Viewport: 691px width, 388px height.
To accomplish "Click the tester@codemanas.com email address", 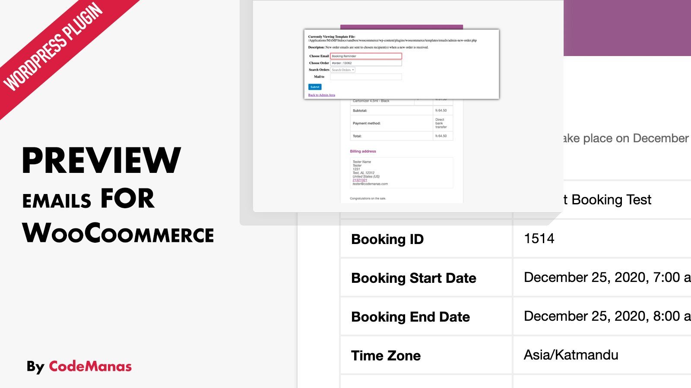I will coord(370,184).
